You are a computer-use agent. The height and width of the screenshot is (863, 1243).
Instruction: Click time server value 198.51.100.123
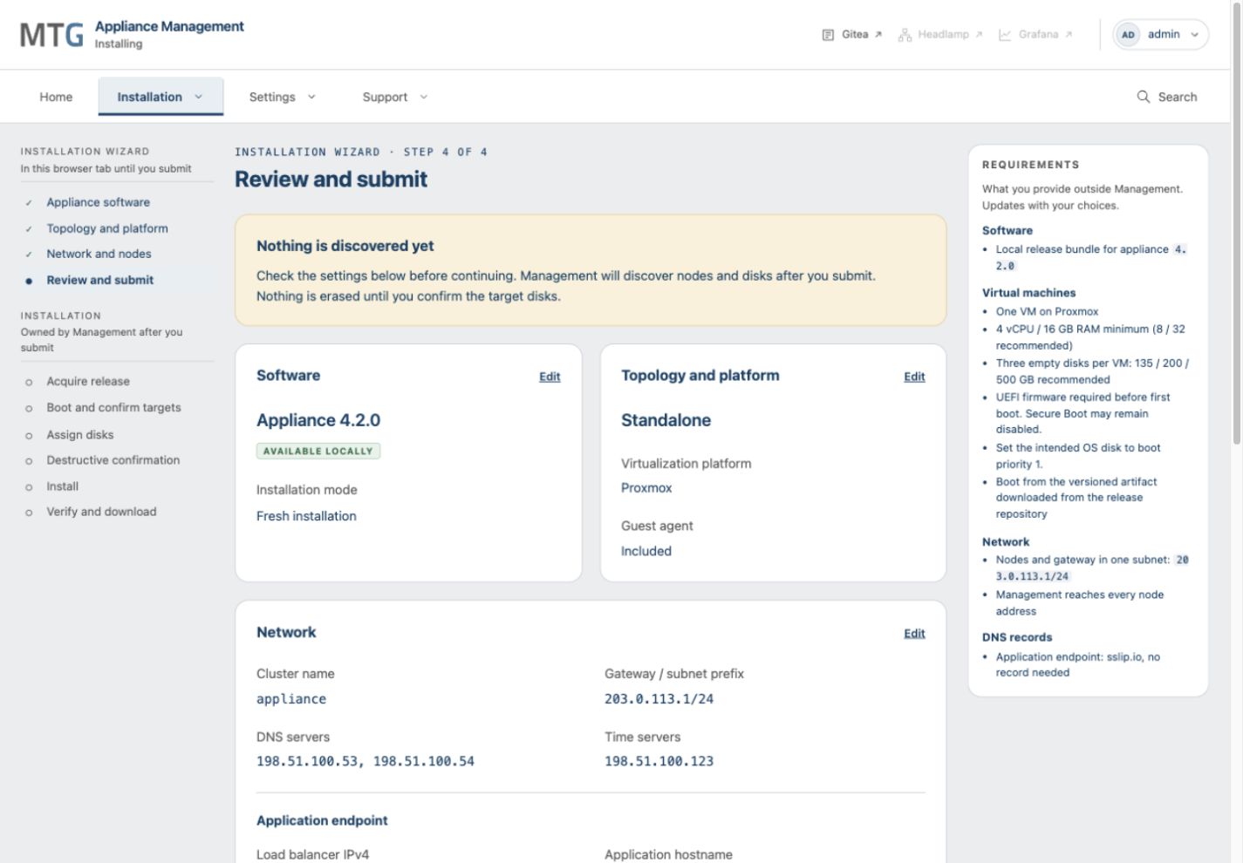pos(659,761)
